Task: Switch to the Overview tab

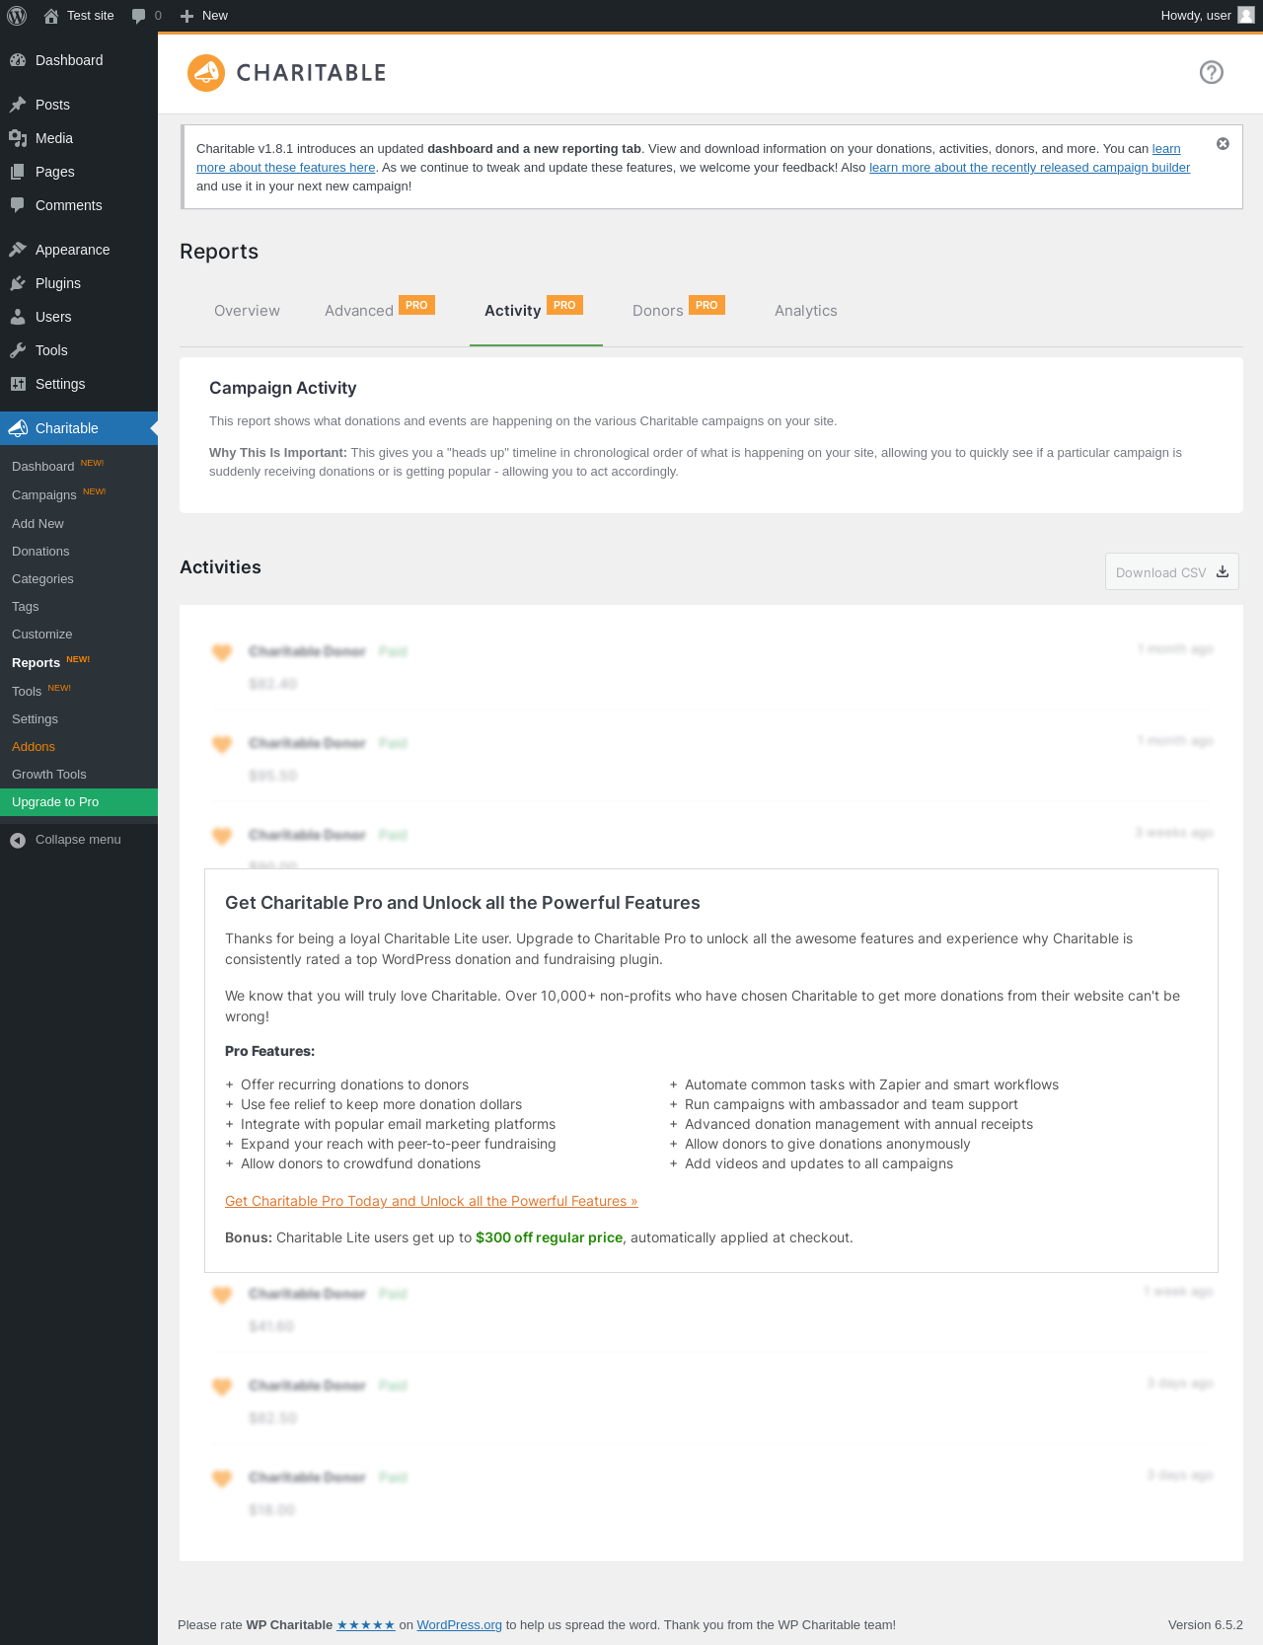Action: [247, 311]
